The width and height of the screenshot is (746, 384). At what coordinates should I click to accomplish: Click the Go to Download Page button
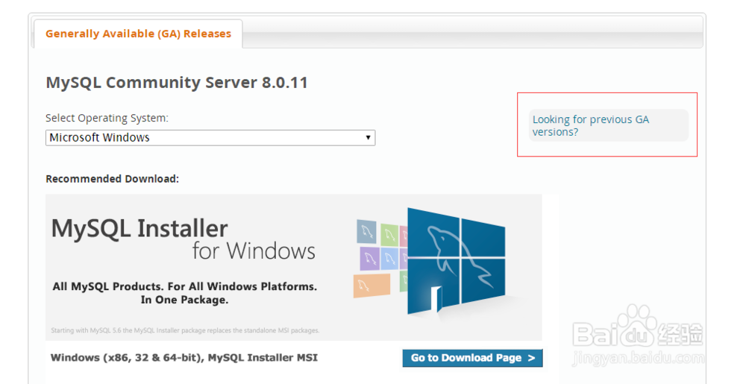(472, 358)
